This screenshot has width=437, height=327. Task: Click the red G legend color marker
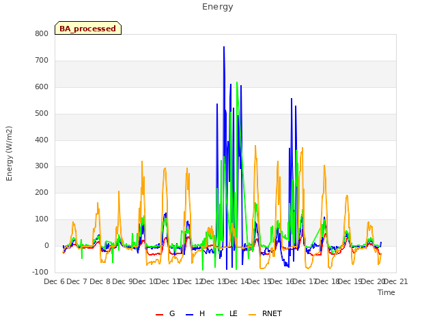click(159, 315)
